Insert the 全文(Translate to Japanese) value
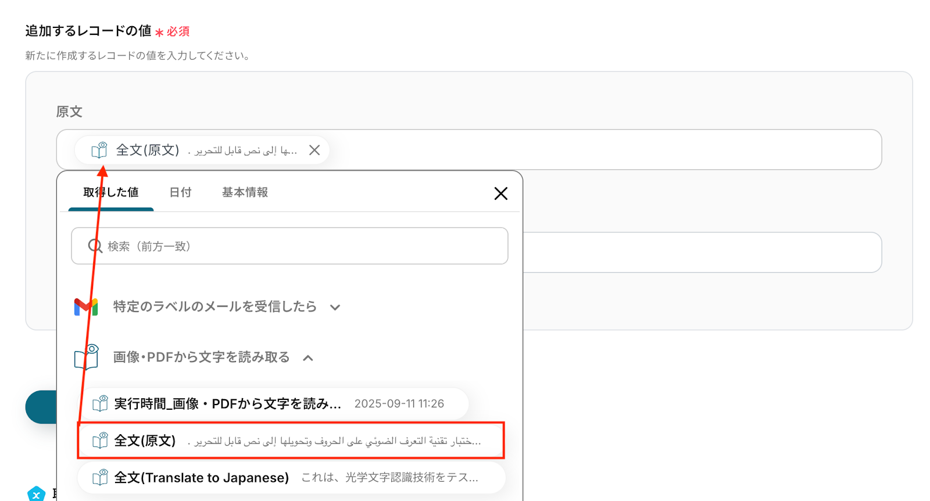 tap(291, 478)
